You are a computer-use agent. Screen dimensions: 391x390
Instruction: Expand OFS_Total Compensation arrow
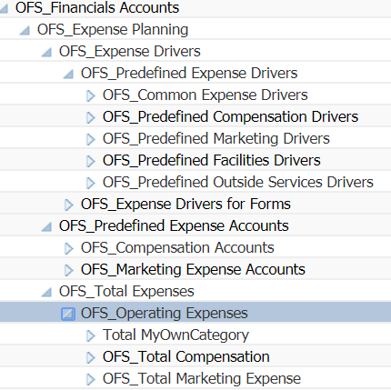(90, 357)
